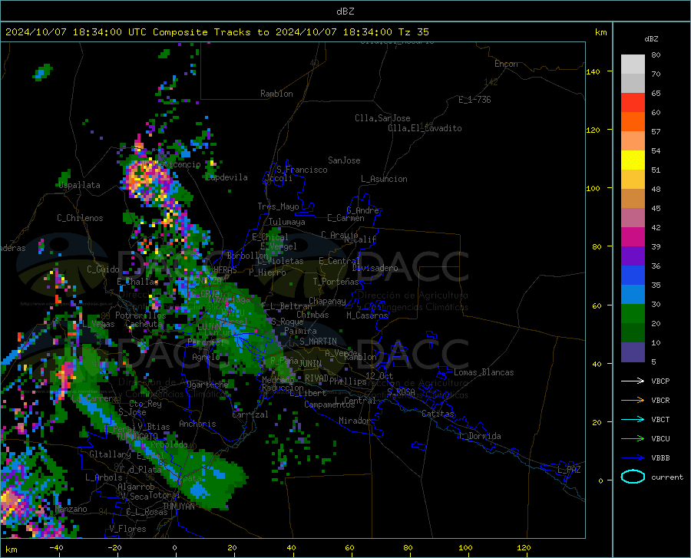Click the TUNUYAN place label
Viewport: 691px width, 558px height.
pyautogui.click(x=178, y=507)
